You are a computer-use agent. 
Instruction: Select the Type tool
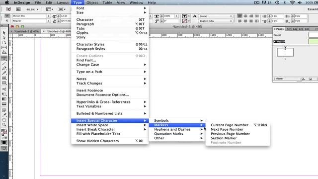point(4,59)
